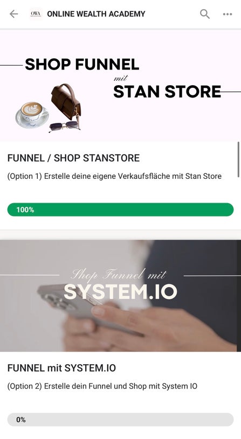Open the FUNNEL / SHOP STANSTORE course title
Viewport: 241px width, 439px height.
[x=73, y=158]
